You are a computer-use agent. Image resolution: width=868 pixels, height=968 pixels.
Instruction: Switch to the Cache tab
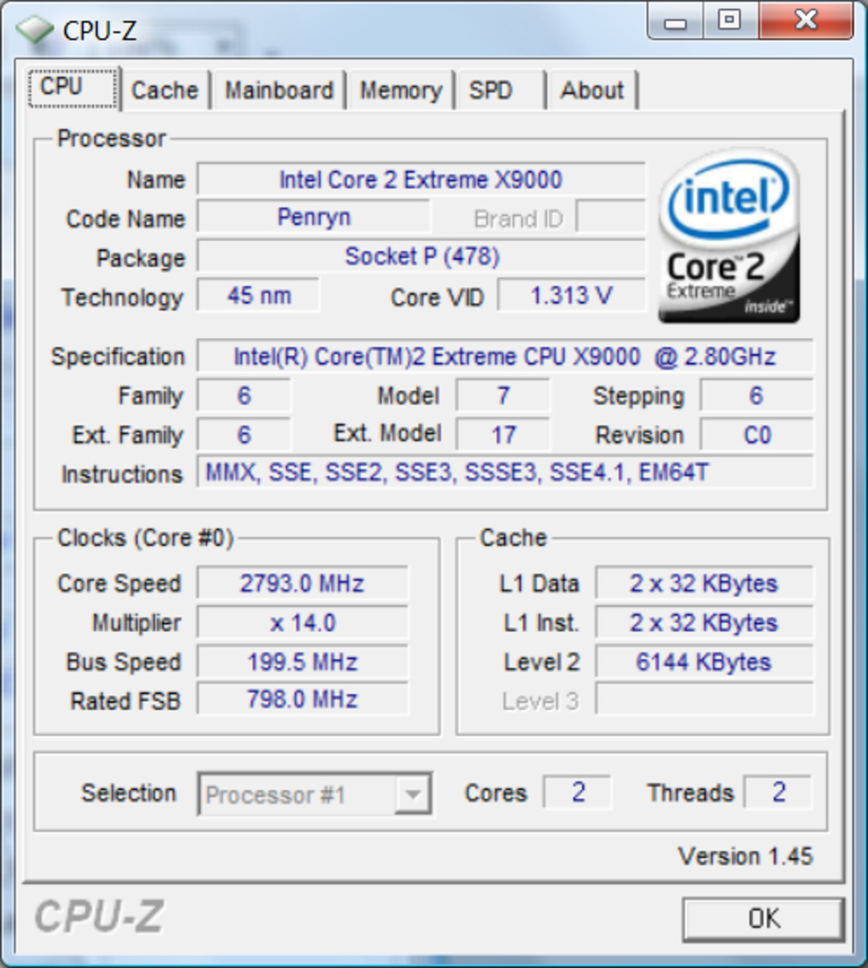point(164,91)
